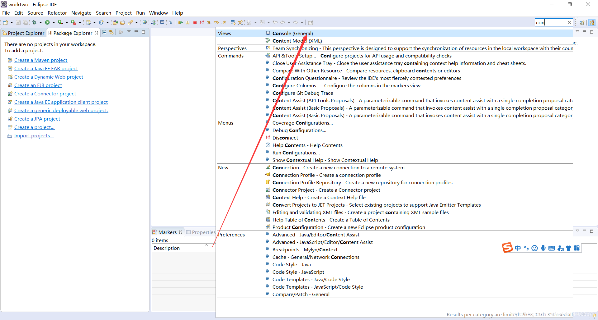Toggle Use Step Filters
Screen dimensions: 598x320
click(240, 22)
